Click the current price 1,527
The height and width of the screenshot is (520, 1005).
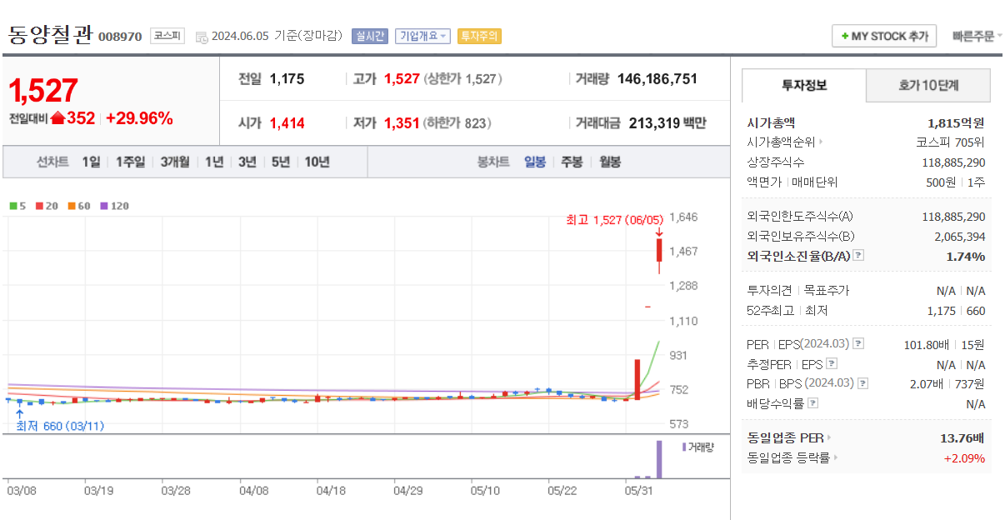tap(43, 90)
